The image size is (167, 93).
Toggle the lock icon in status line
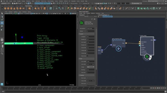[52, 3]
